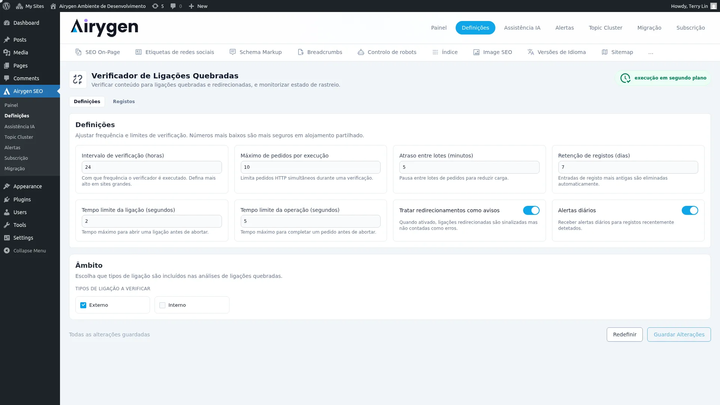Click the Definições pill in top navigation

click(x=475, y=28)
